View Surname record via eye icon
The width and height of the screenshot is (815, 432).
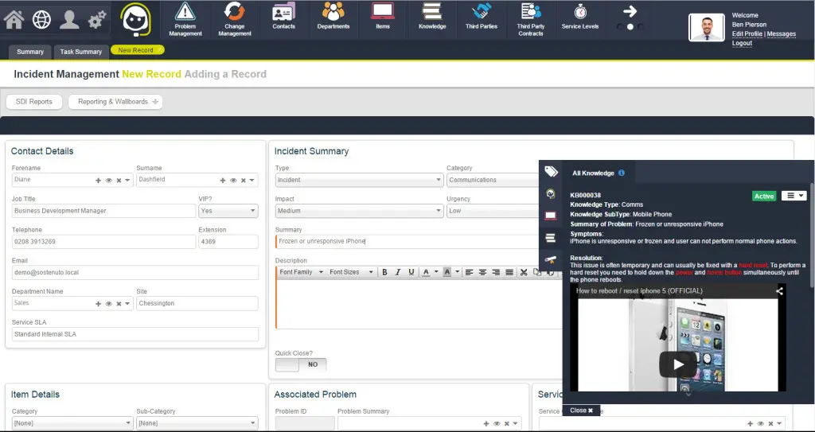click(233, 181)
